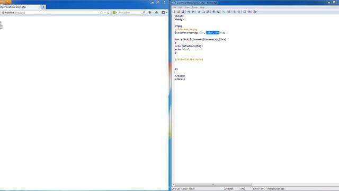Click "CR+LF" line ending in status bar

tap(256, 189)
